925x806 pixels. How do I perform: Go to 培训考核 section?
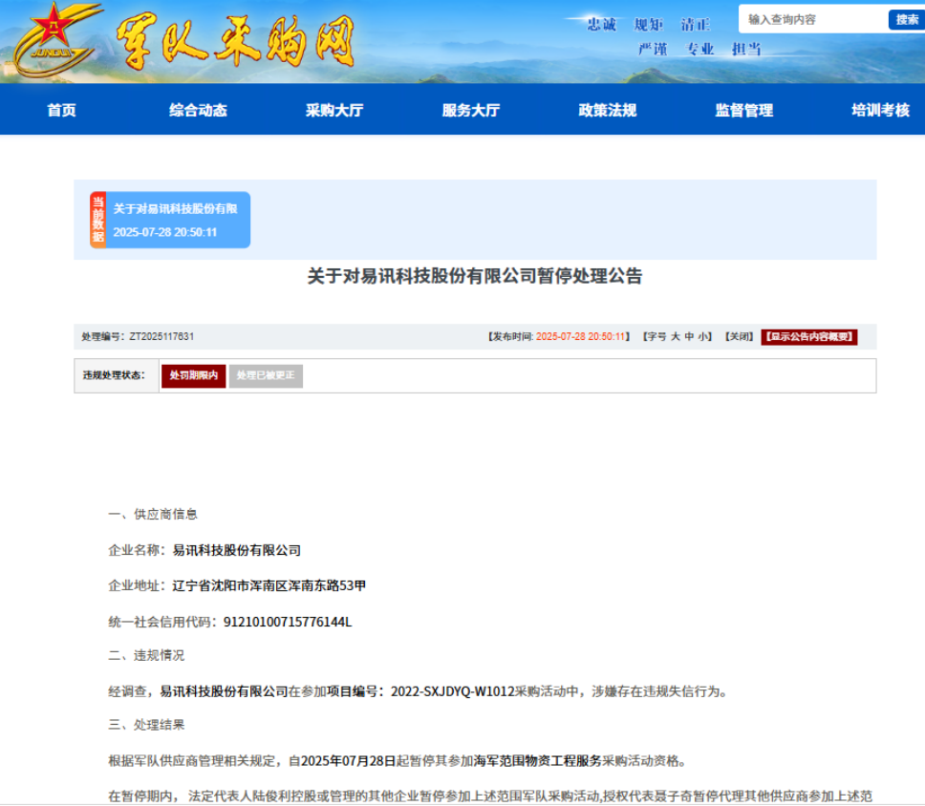point(881,110)
